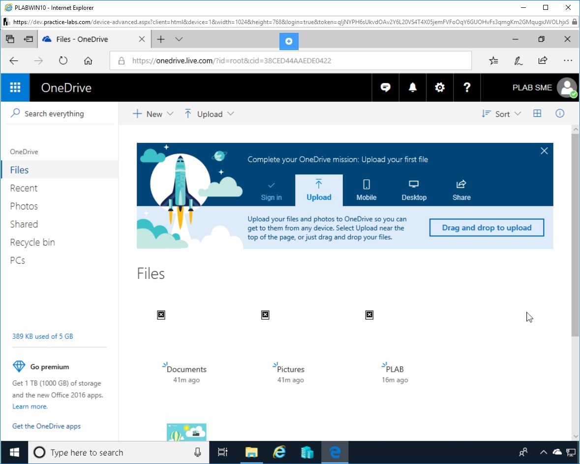Open the information details pane icon
The height and width of the screenshot is (464, 580).
[x=560, y=113]
